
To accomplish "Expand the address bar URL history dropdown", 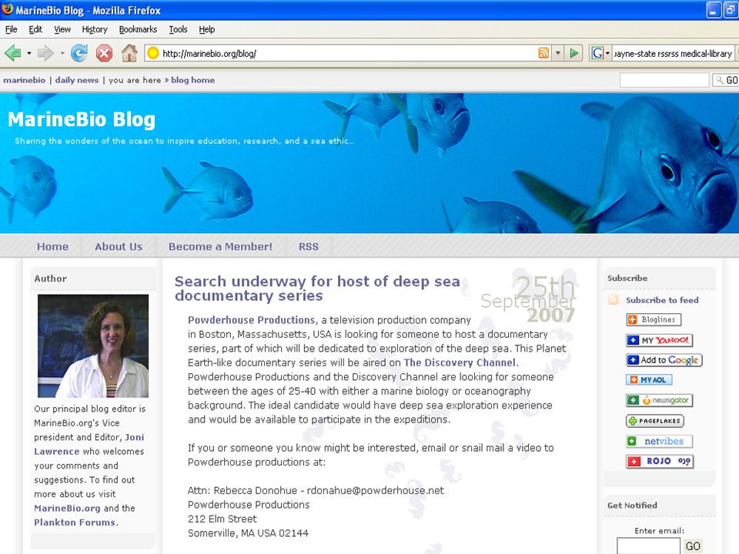I will pyautogui.click(x=557, y=53).
